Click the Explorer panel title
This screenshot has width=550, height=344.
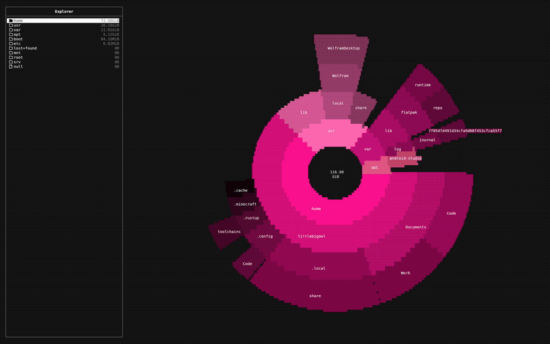tap(65, 12)
